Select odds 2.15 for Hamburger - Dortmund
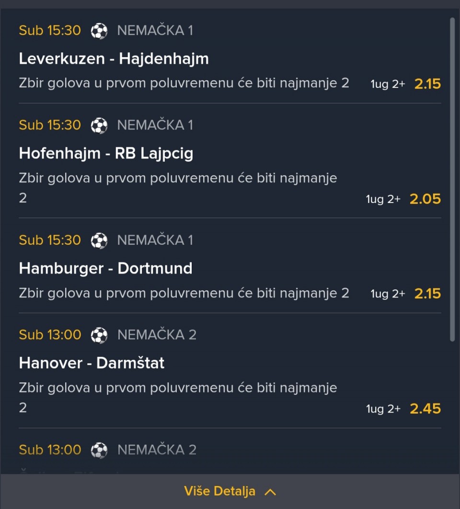Viewport: 460px width, 509px height. pos(427,294)
